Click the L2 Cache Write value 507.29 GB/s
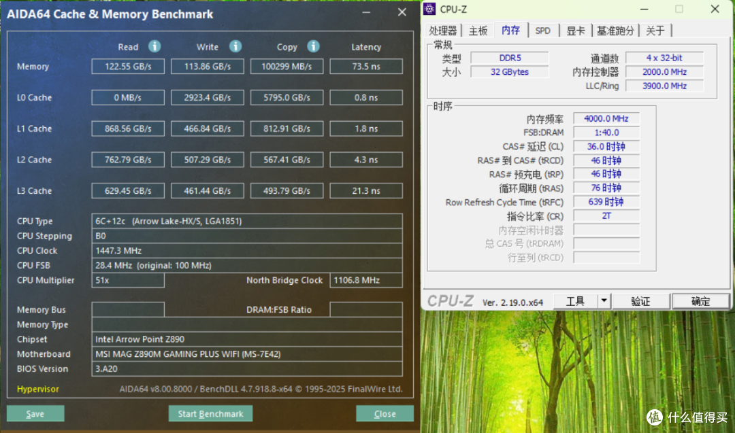 pos(207,160)
